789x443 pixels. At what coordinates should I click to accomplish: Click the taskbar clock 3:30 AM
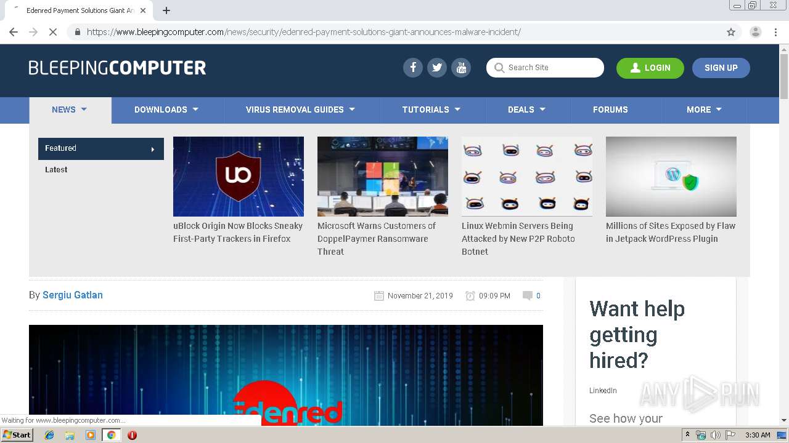758,435
